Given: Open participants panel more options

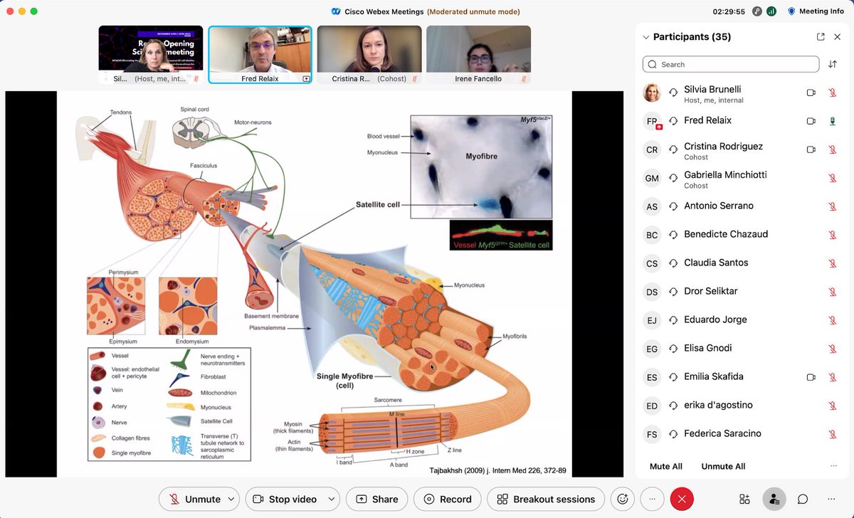Looking at the screenshot, I should (x=833, y=466).
